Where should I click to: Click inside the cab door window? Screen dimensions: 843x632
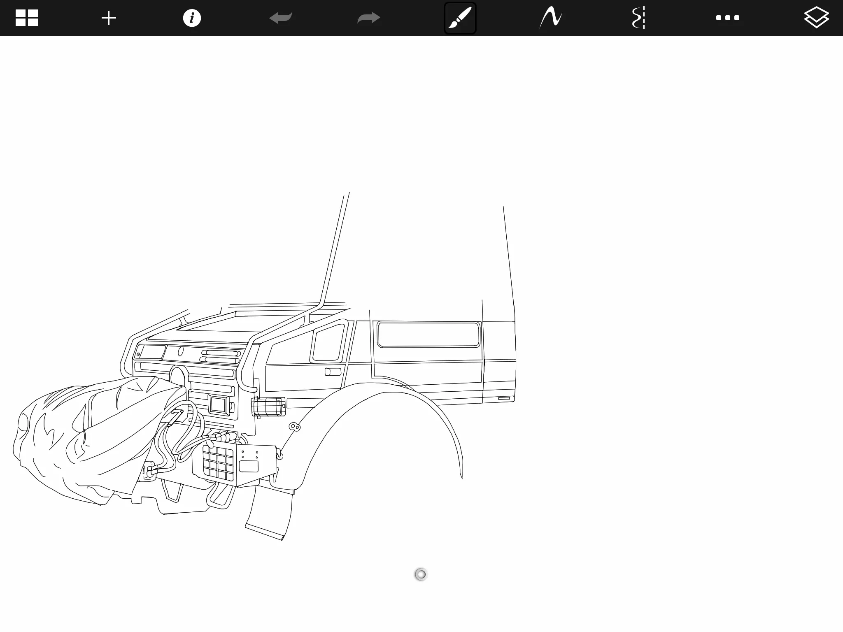328,343
